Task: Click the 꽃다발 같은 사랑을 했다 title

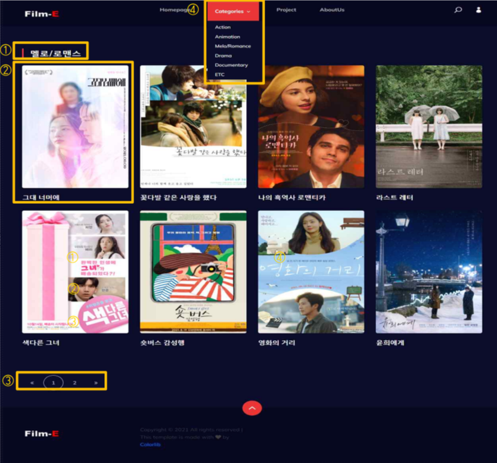Action: pyautogui.click(x=178, y=198)
